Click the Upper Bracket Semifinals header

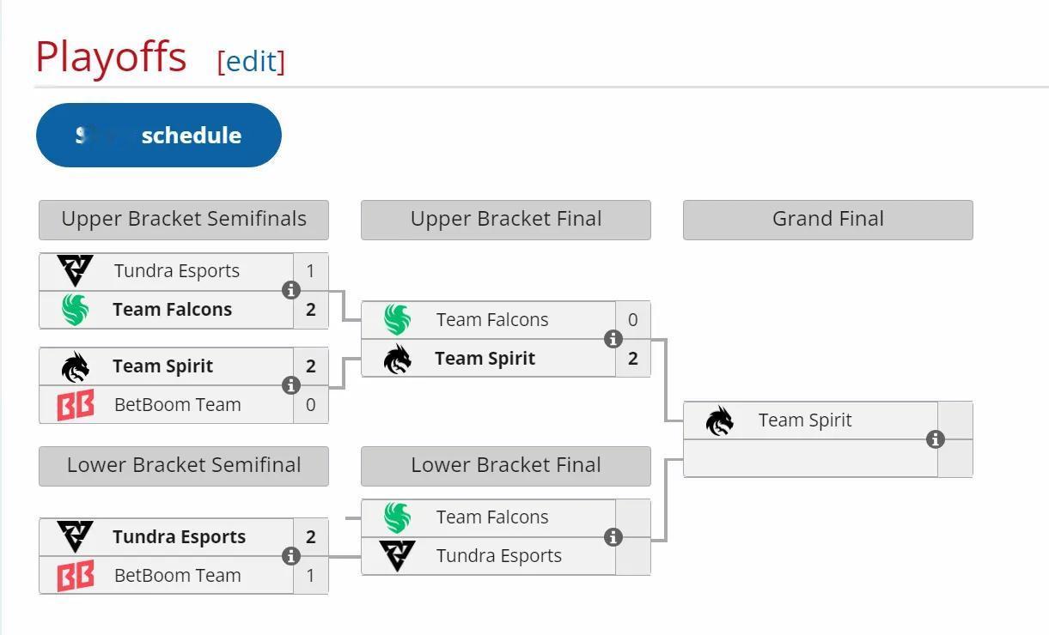184,220
